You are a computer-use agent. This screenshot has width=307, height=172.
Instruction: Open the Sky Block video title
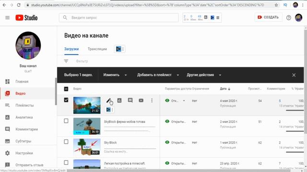pyautogui.click(x=110, y=142)
